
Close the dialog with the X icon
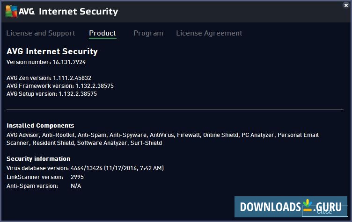click(x=345, y=6)
